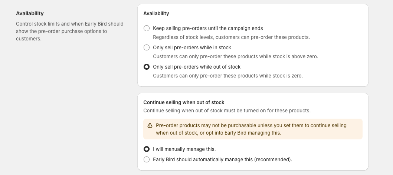Enable the 'Early Bird should automatically manage this' radio circle
This screenshot has width=393, height=175.
tap(147, 159)
